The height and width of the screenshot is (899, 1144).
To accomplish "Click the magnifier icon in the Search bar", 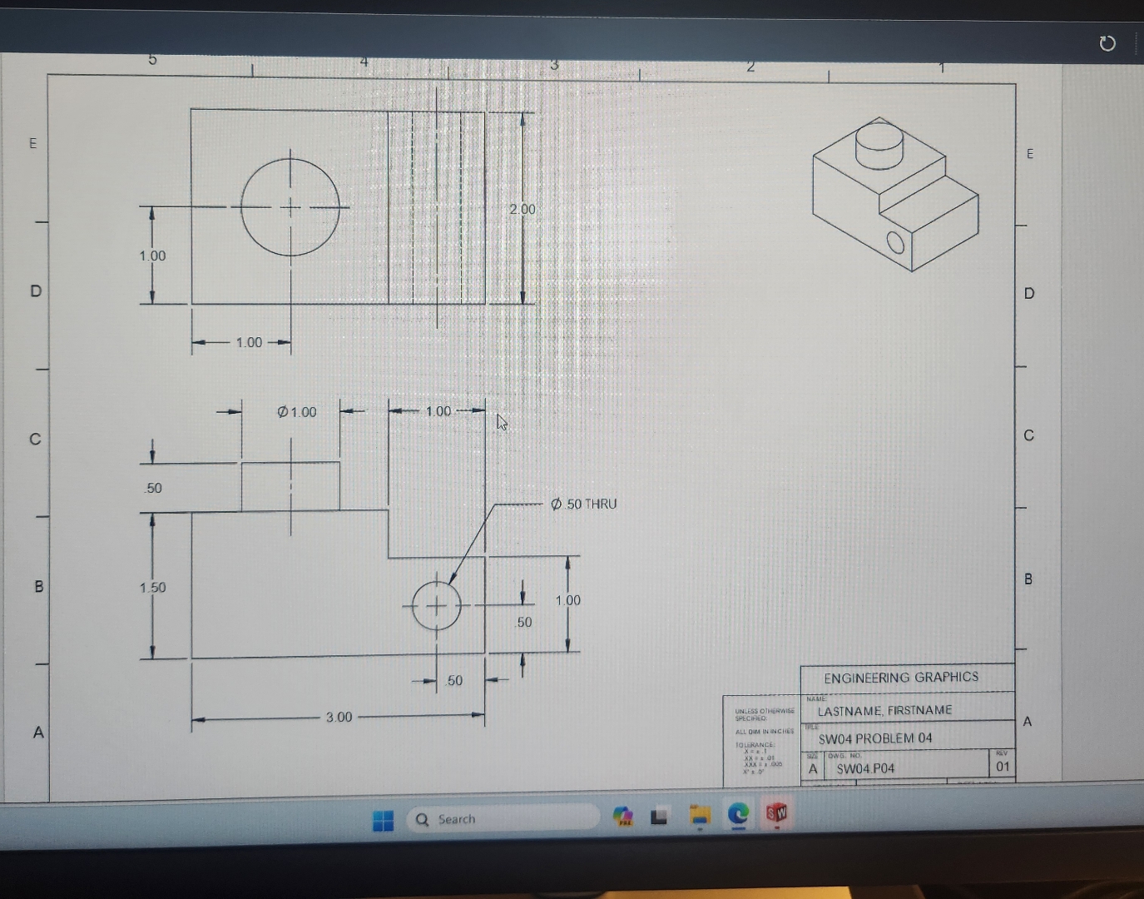I will pos(423,819).
